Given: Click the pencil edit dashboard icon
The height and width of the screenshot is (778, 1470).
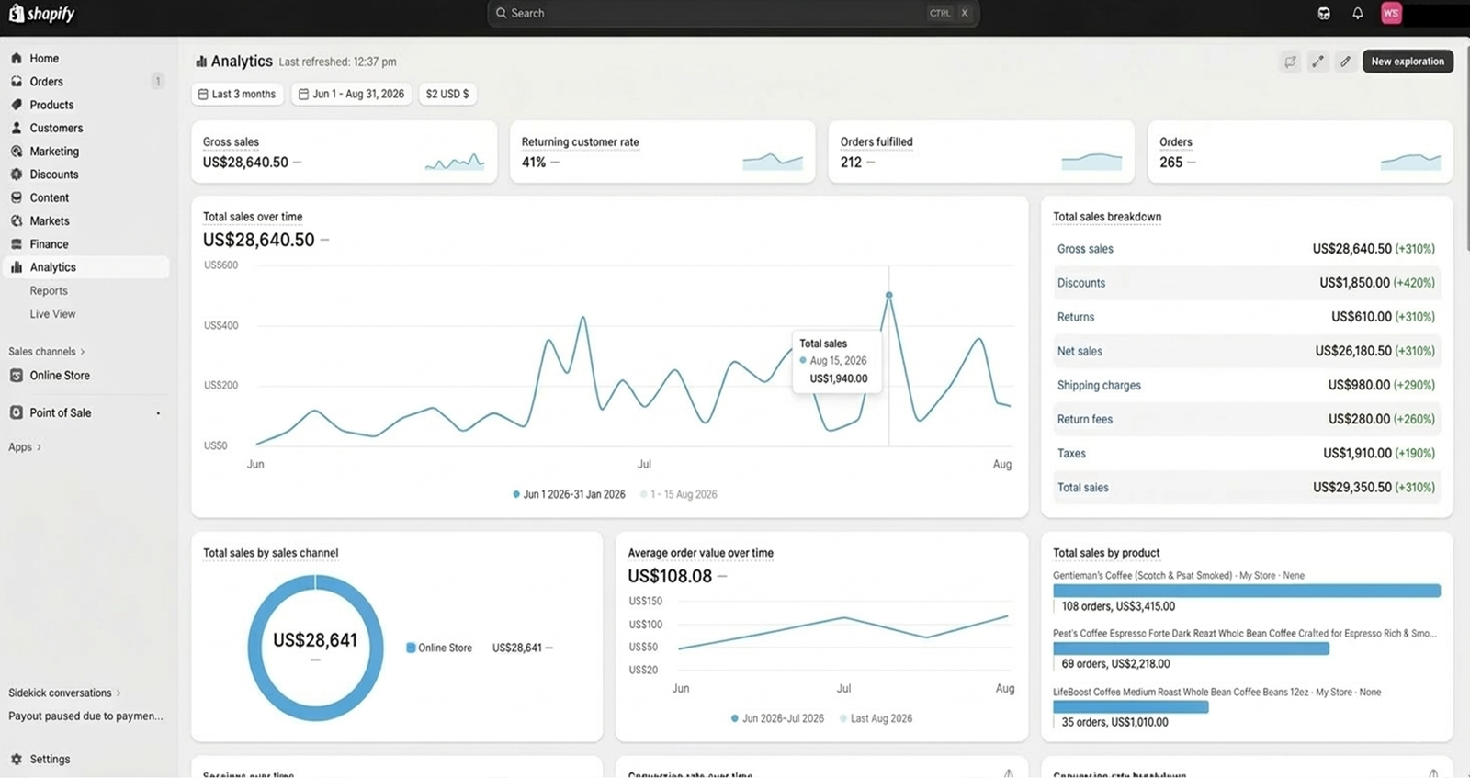Looking at the screenshot, I should click(x=1345, y=62).
